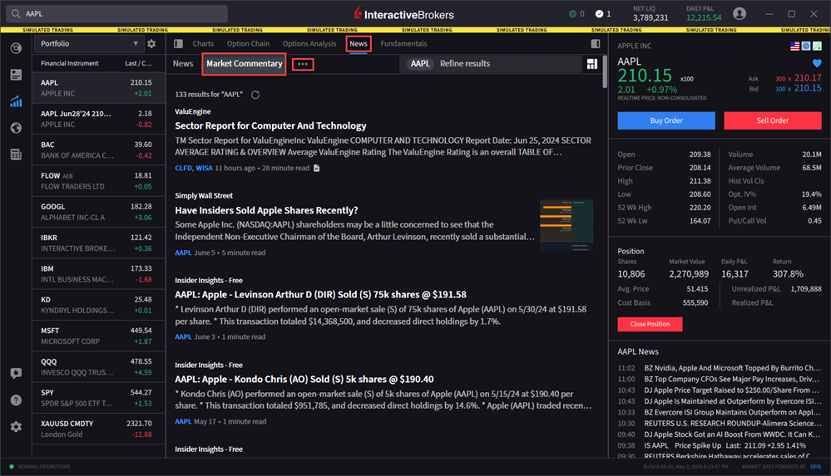Select the GOOGL Alphabet watchlist row

[x=99, y=212]
